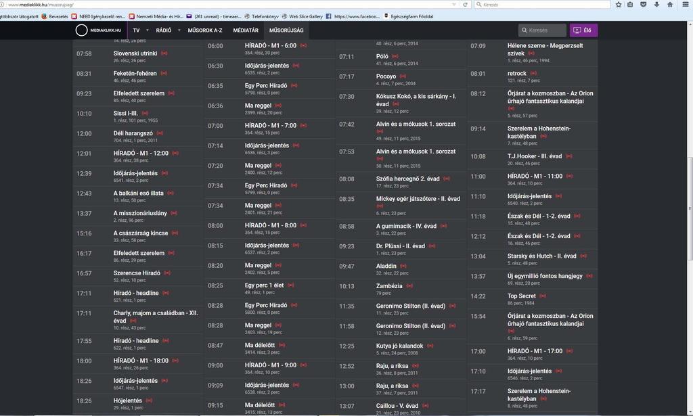Open the browser downloads arrow icon
693x416 pixels.
[x=656, y=5]
